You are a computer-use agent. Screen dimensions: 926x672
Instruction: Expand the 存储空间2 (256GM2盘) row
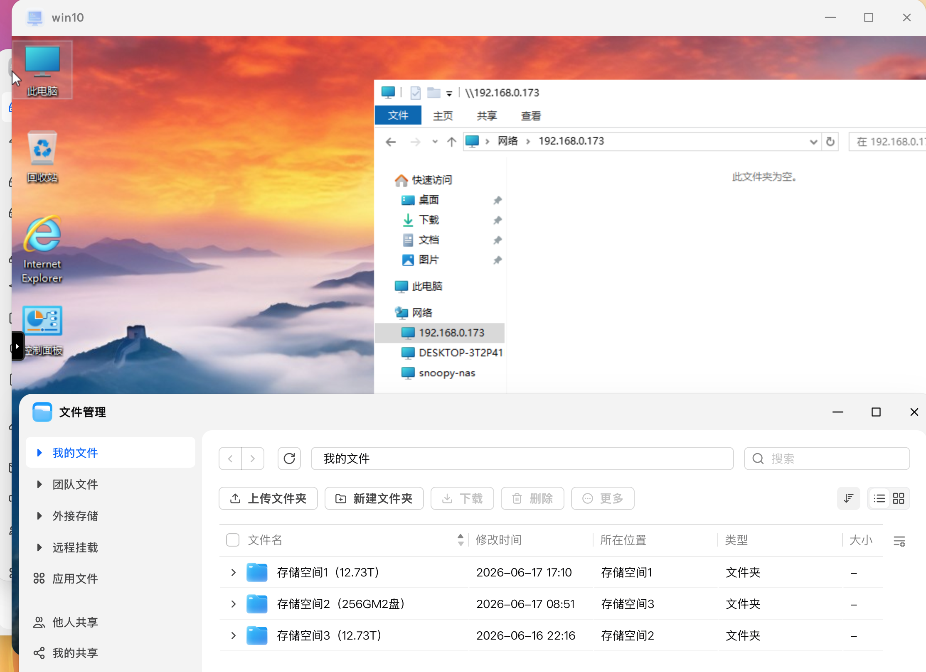coord(234,604)
